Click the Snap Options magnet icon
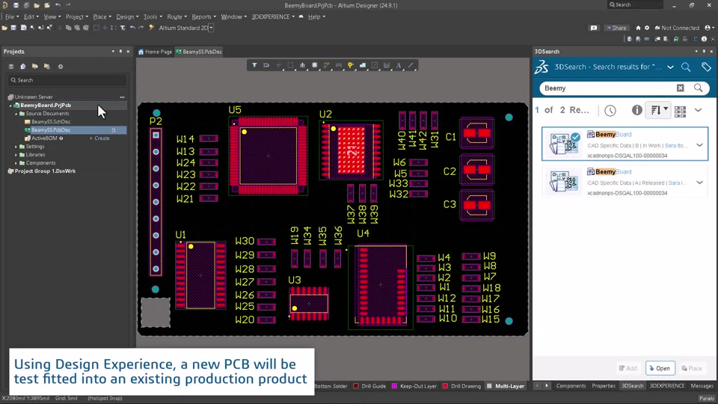 coord(266,66)
